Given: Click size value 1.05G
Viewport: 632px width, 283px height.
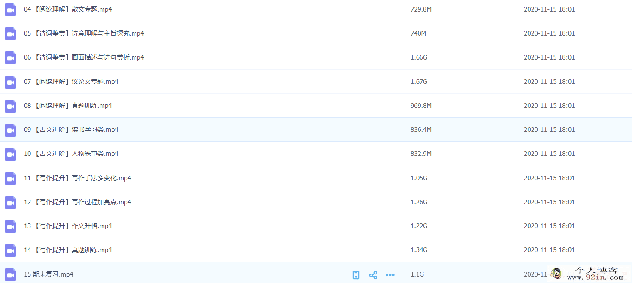Looking at the screenshot, I should pyautogui.click(x=419, y=178).
